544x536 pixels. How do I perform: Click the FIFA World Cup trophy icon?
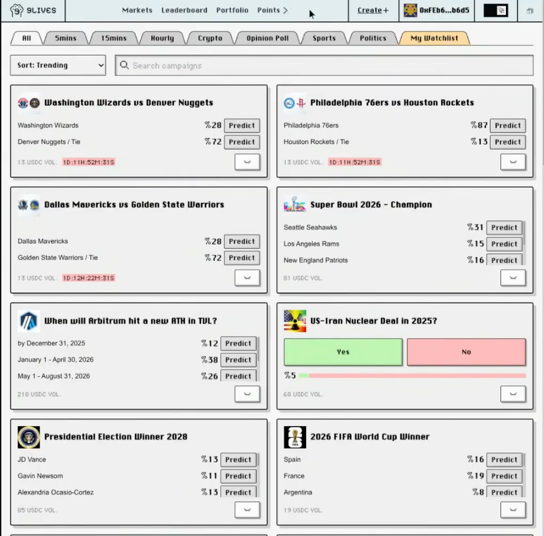coord(295,437)
